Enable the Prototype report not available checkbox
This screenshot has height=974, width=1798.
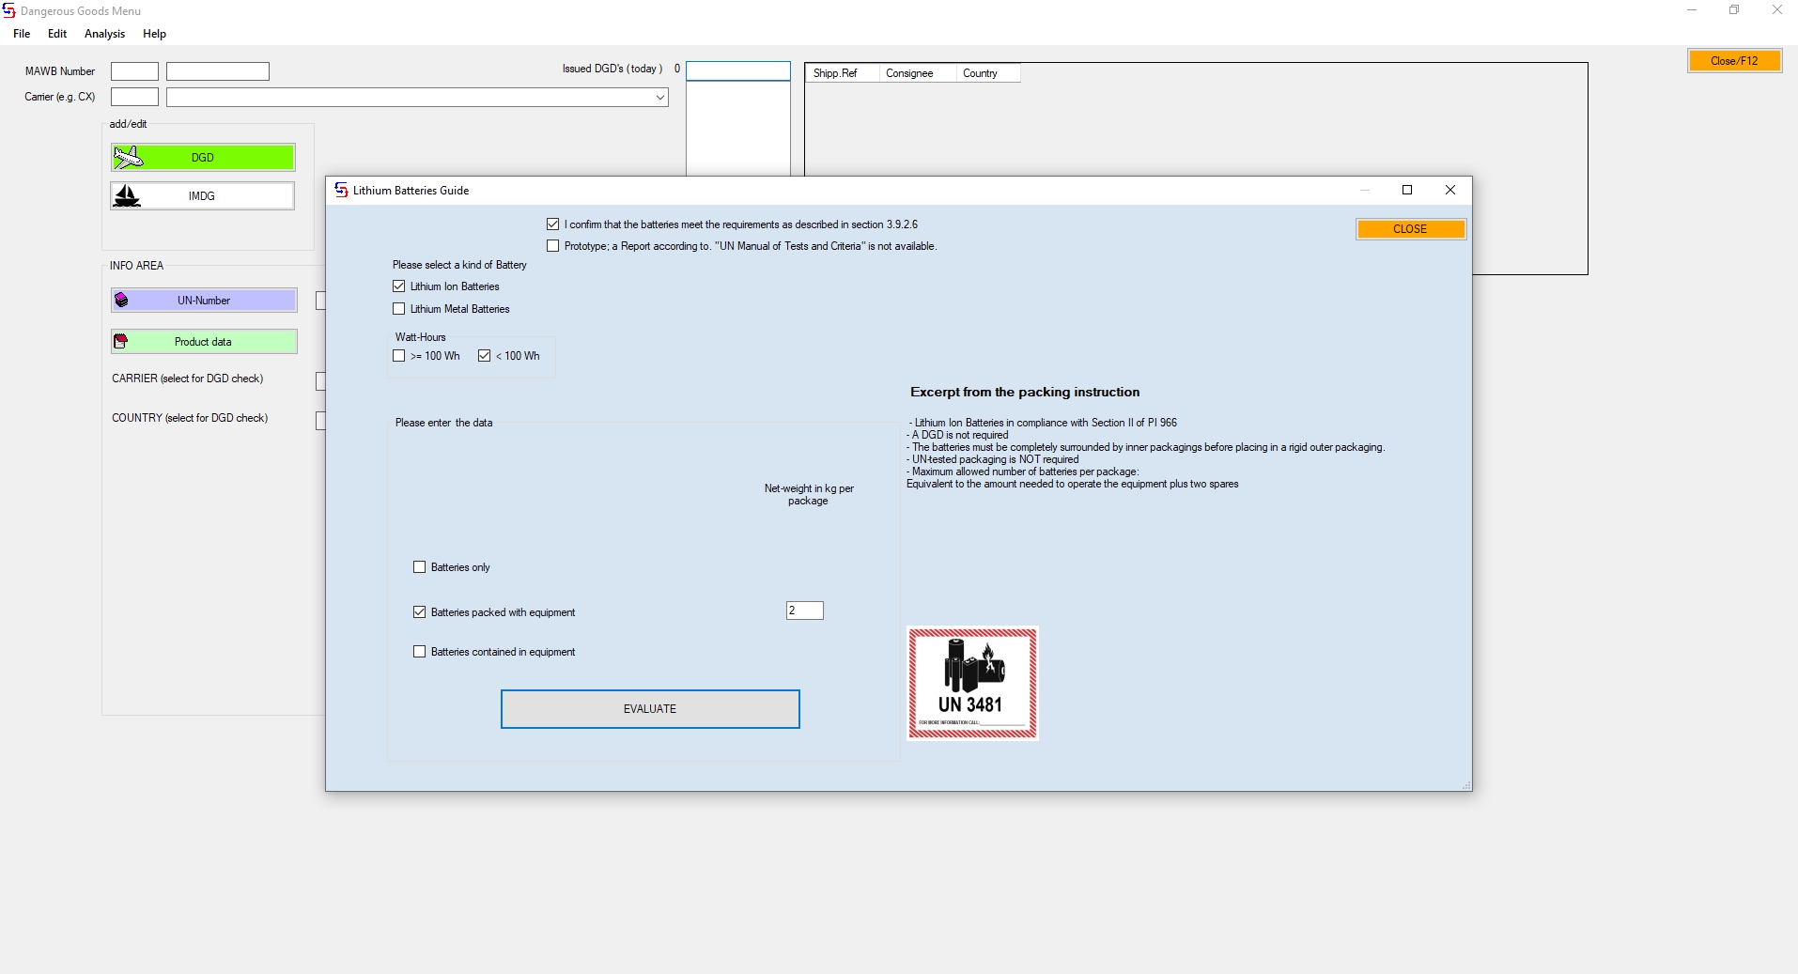tap(553, 246)
